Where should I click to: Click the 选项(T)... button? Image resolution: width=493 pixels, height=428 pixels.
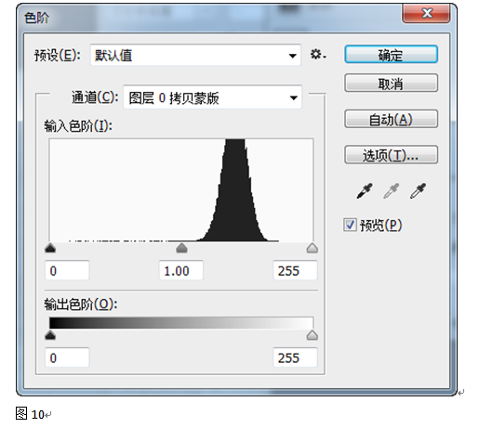[x=391, y=154]
